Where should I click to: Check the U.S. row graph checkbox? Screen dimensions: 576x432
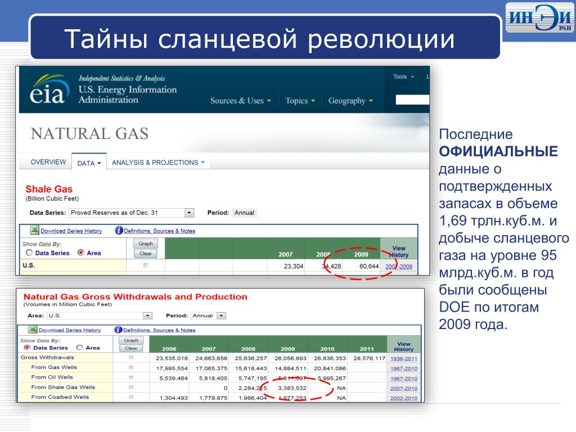tap(146, 265)
